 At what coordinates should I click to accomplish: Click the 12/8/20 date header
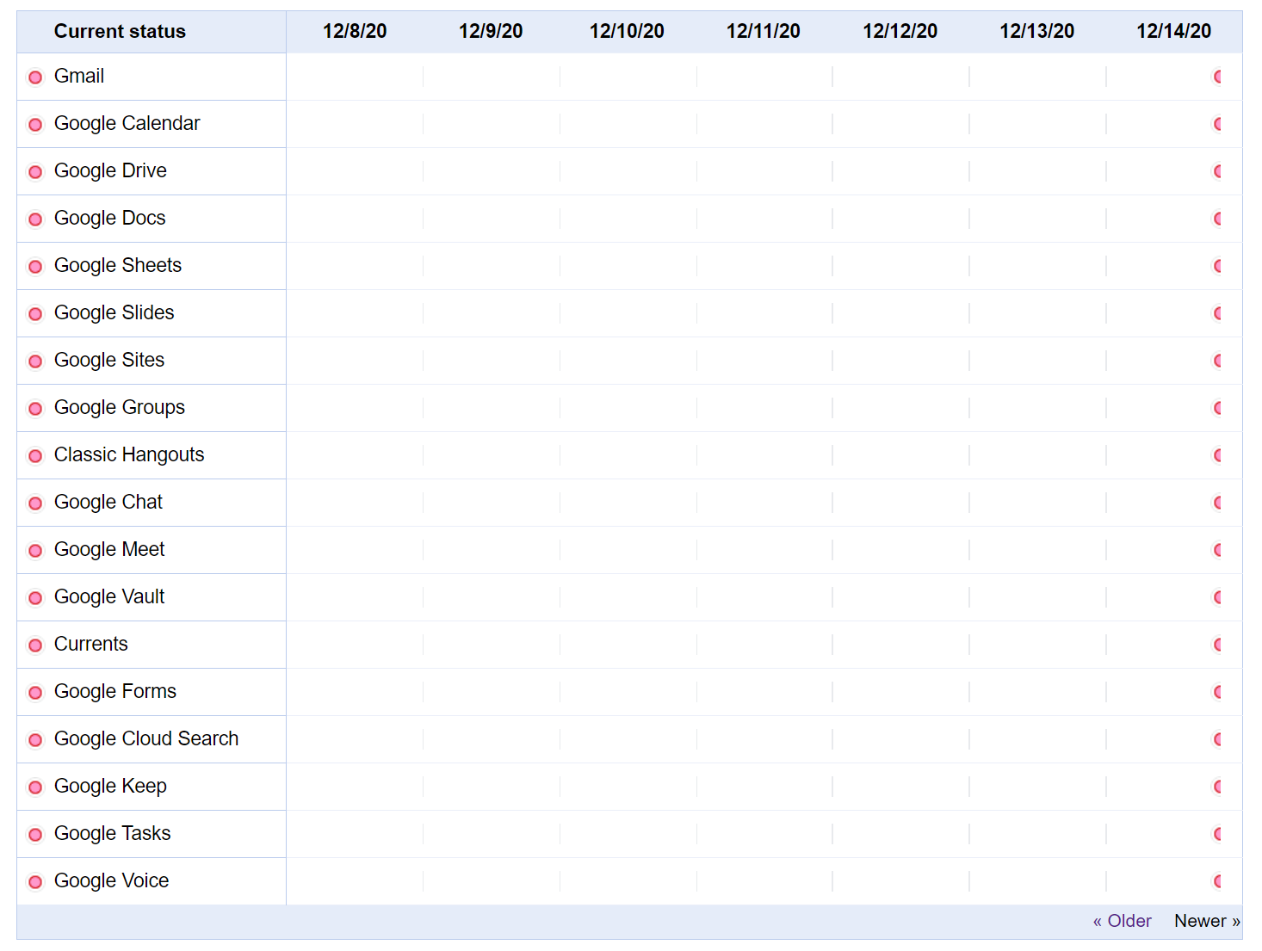pos(355,31)
